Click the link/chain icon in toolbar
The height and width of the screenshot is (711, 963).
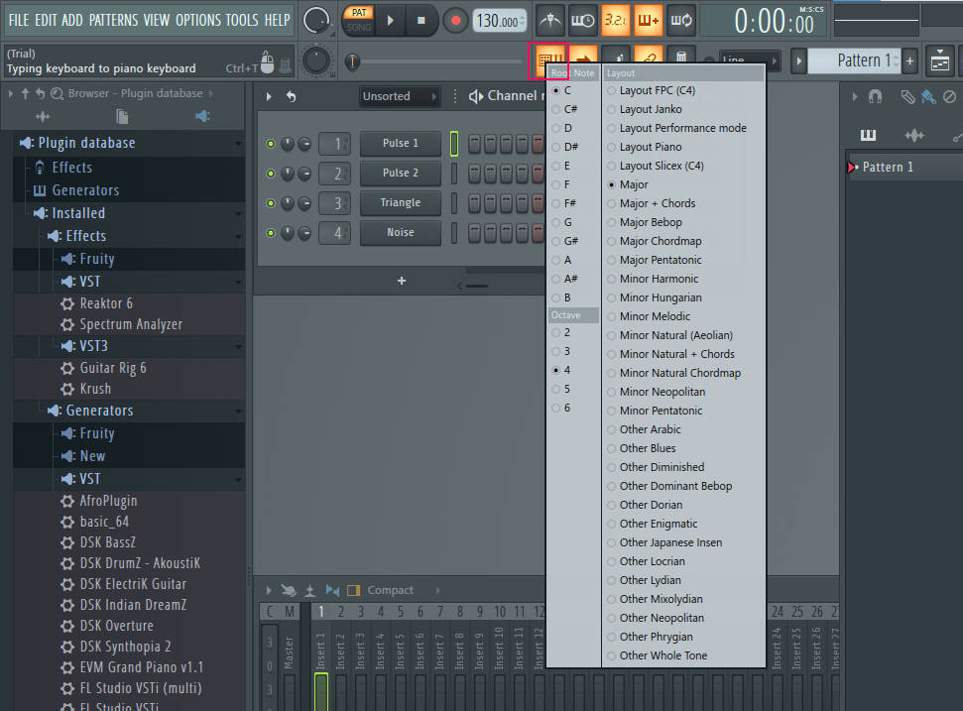click(x=649, y=58)
